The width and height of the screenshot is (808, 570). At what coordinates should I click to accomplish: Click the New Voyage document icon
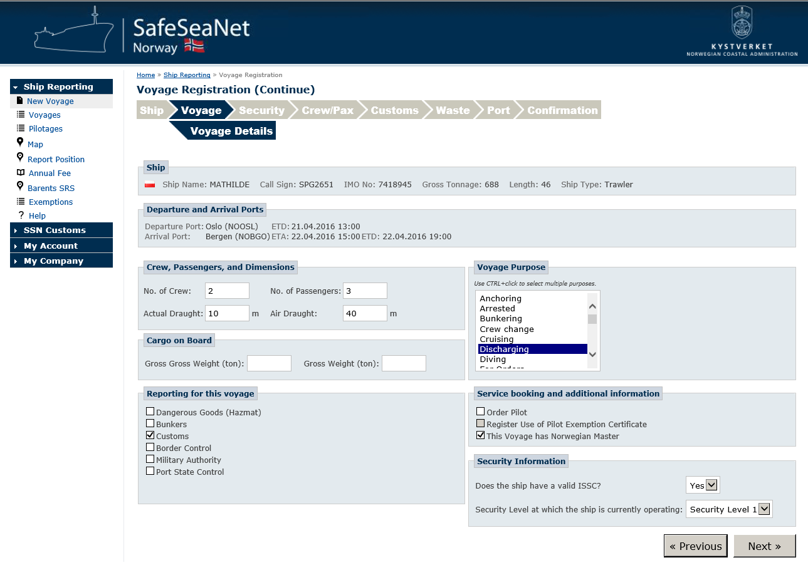click(x=20, y=101)
